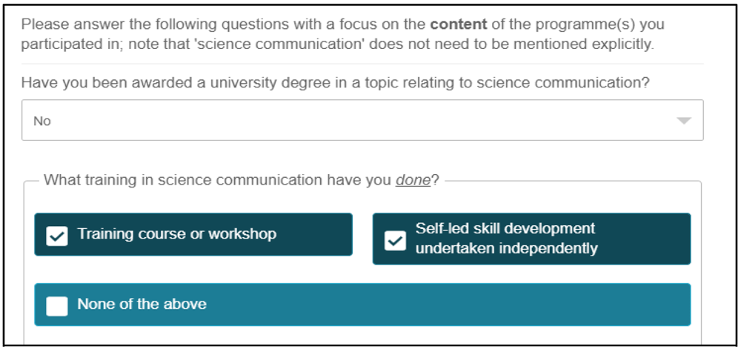Click the 'Self-led skill development undertaken independently' label

tap(506, 238)
